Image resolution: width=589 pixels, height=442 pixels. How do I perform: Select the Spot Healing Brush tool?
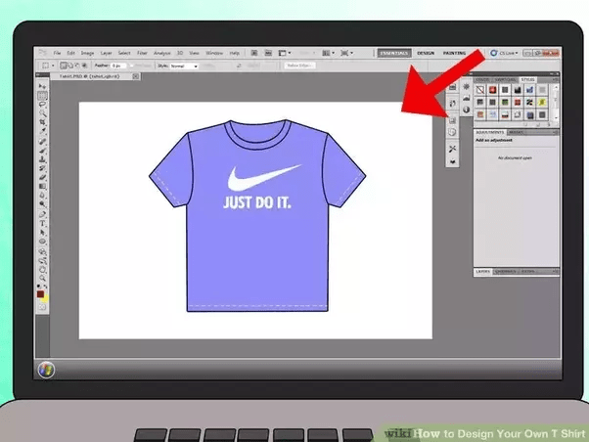(x=42, y=142)
